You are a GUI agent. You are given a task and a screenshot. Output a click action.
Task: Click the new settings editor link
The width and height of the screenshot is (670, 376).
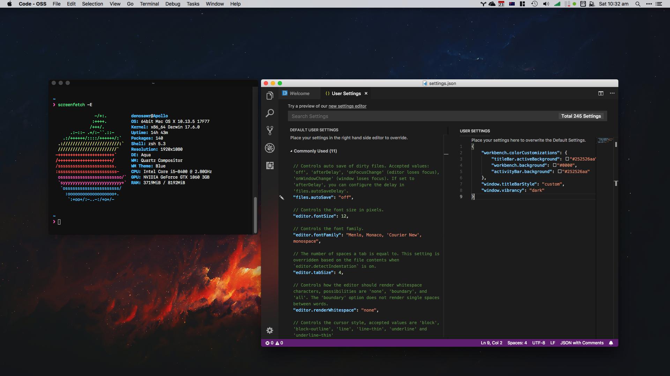[347, 106]
